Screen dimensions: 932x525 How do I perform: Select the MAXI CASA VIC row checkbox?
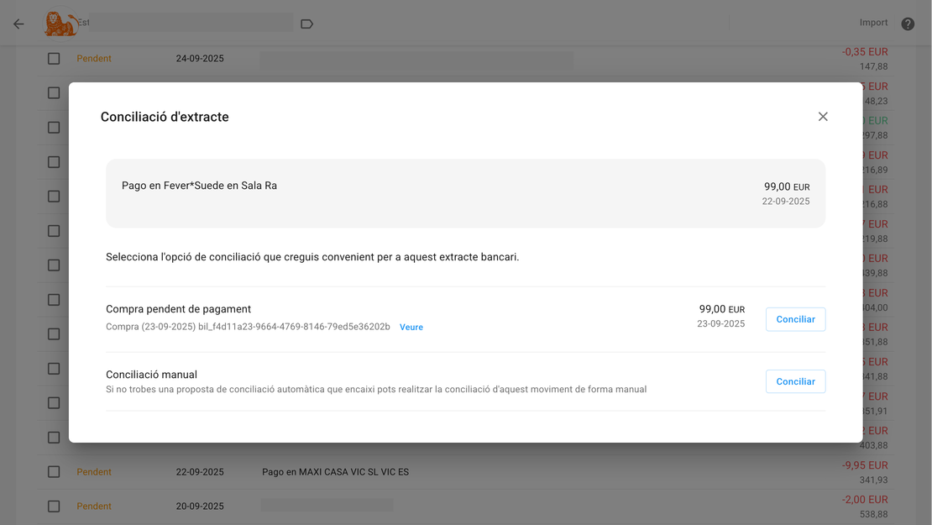(x=54, y=472)
